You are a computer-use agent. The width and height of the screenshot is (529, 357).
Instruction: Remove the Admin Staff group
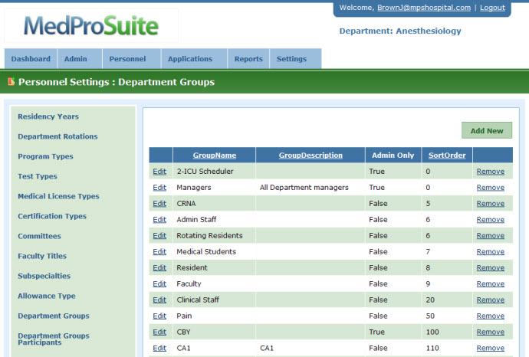491,219
